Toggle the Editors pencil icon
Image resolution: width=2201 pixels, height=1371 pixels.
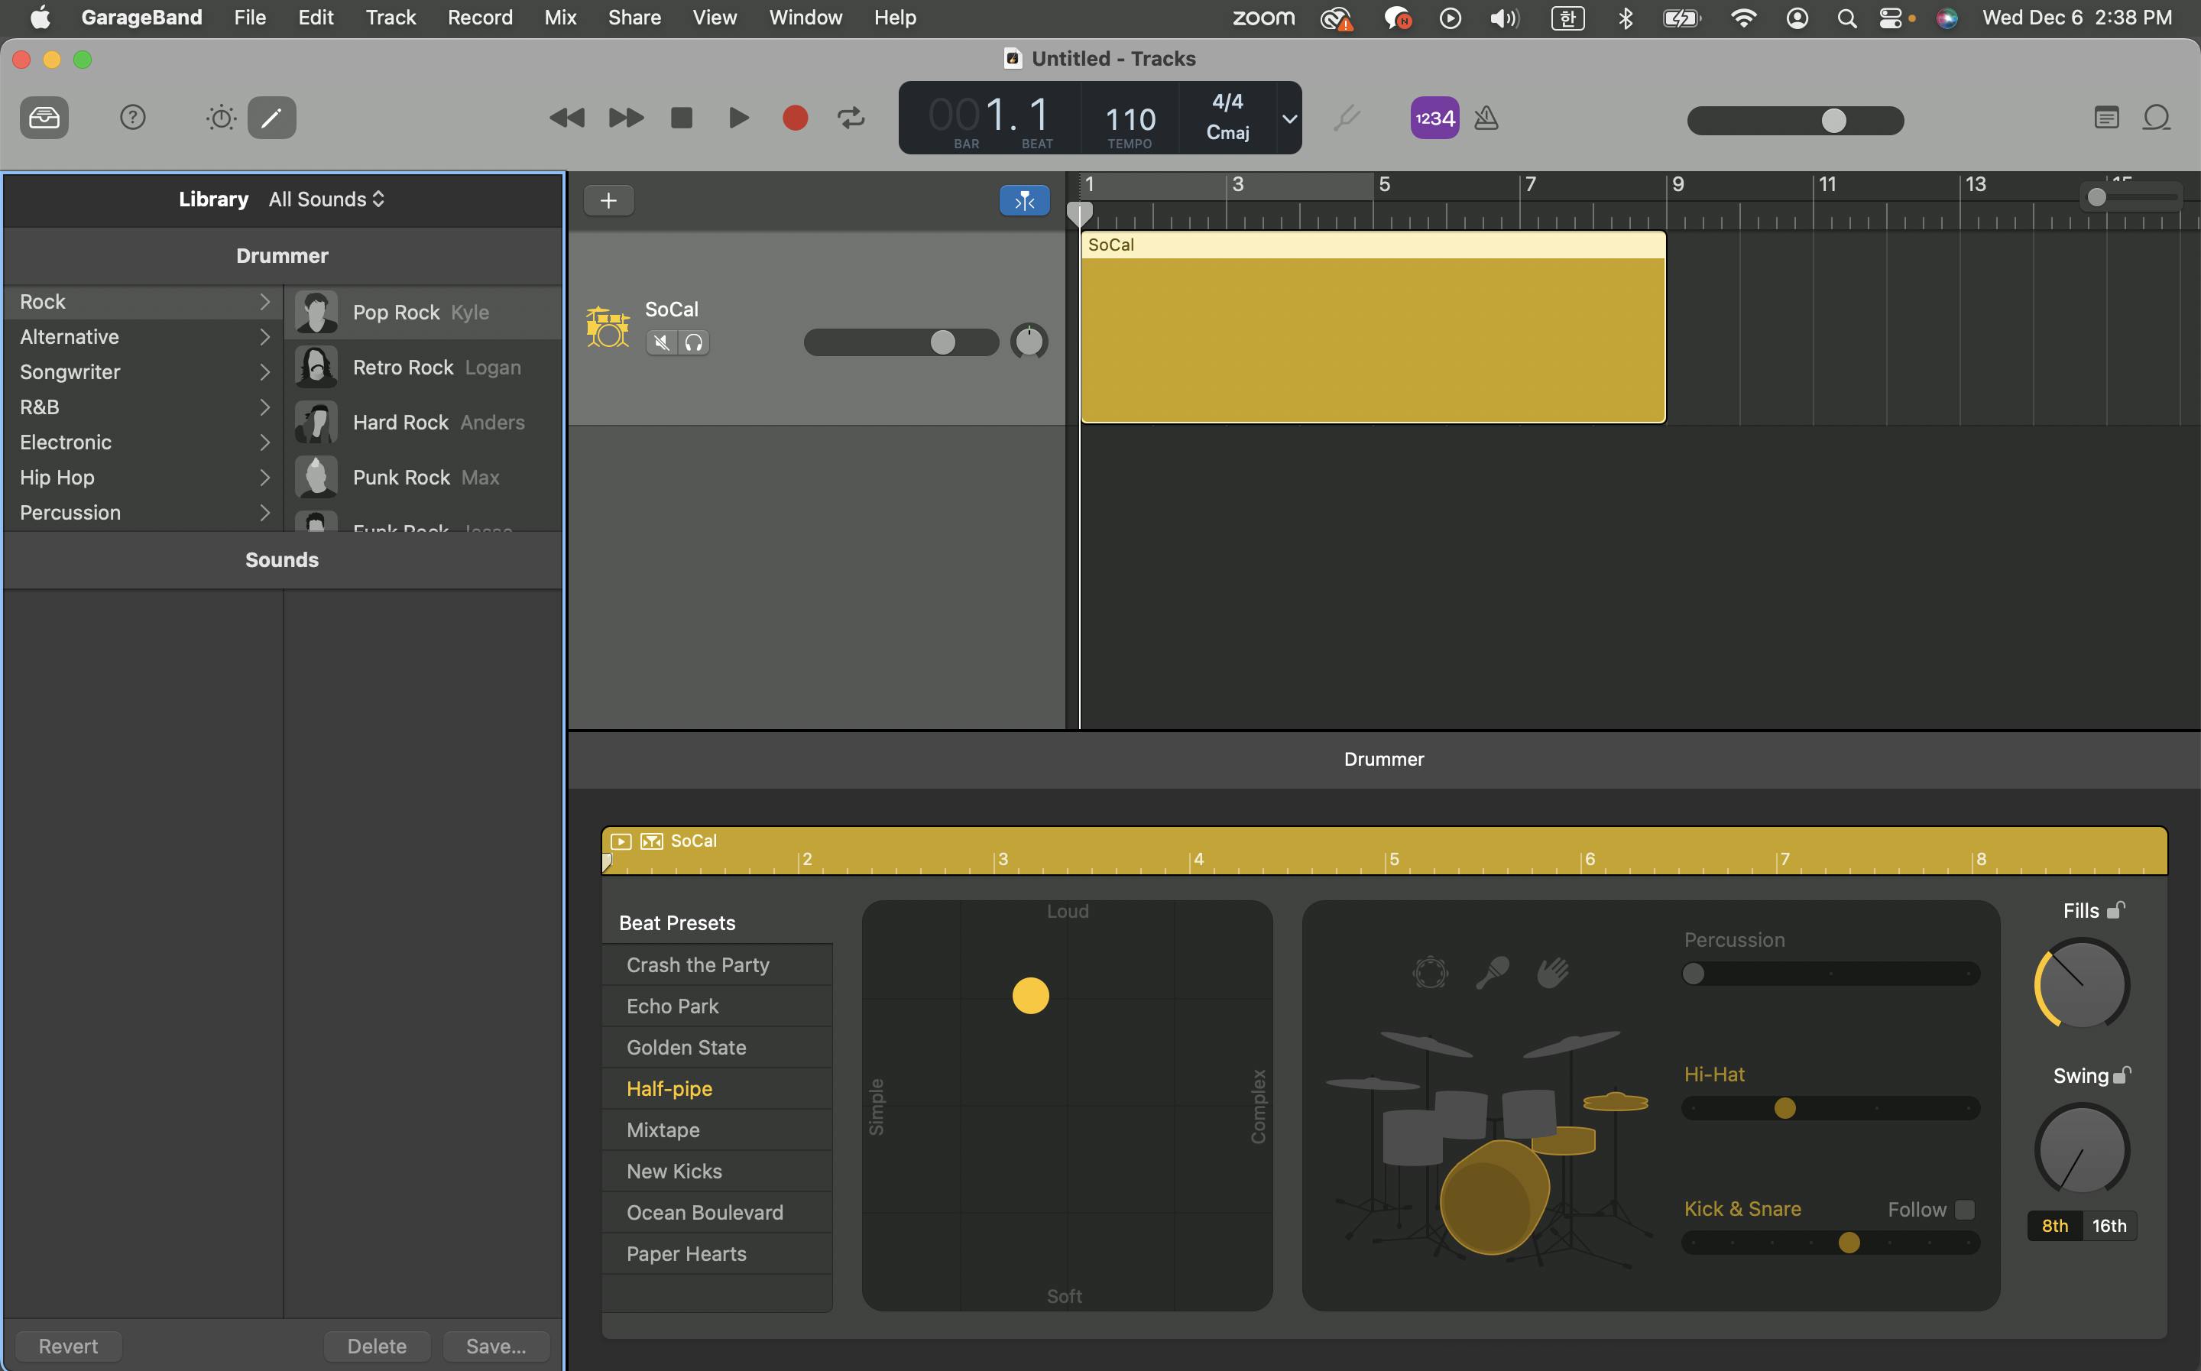tap(272, 118)
